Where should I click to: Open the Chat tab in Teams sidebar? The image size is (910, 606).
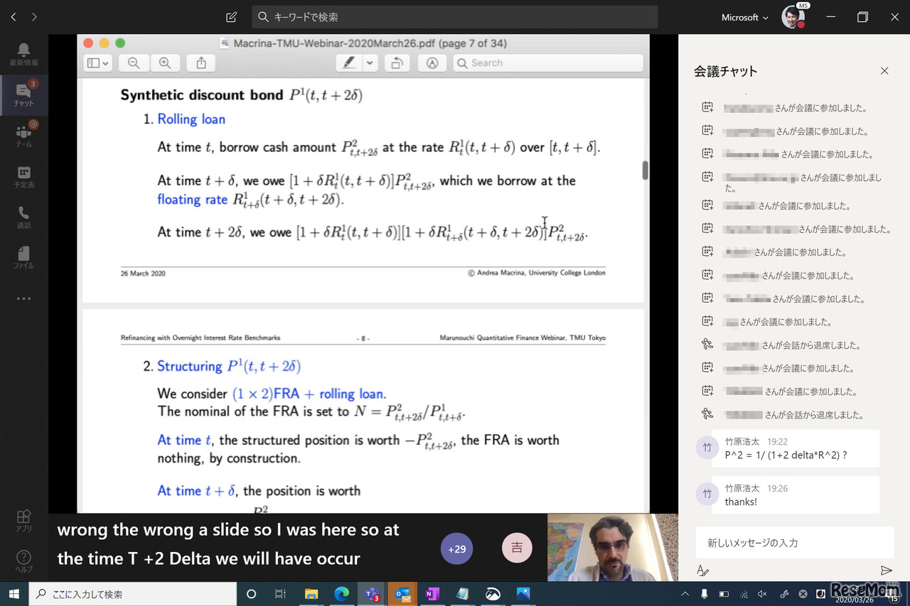(x=23, y=95)
